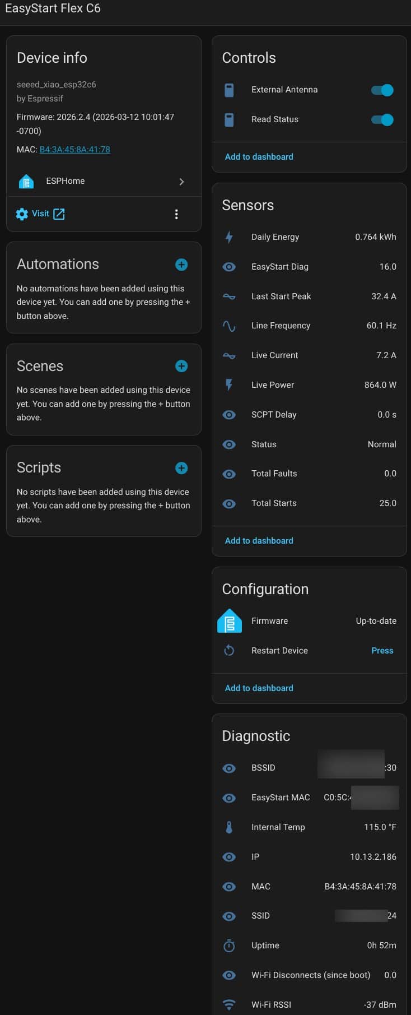The height and width of the screenshot is (1015, 411).
Task: Click the Last Start Peak current icon
Action: (229, 296)
